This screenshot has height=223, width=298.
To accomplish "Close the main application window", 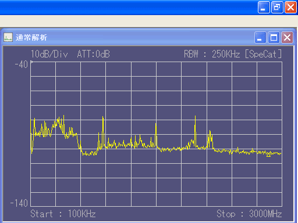I will [290, 8].
